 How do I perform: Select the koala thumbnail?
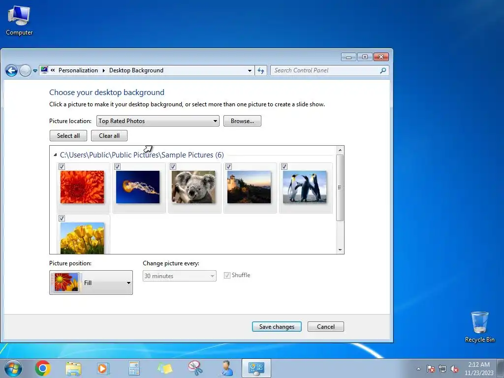point(193,187)
